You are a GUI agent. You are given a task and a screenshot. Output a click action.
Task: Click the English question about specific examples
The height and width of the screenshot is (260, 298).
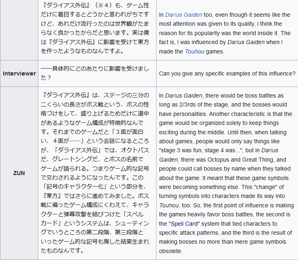227,73
